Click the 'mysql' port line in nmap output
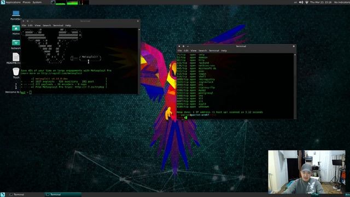350x197 pixels. pos(191,90)
